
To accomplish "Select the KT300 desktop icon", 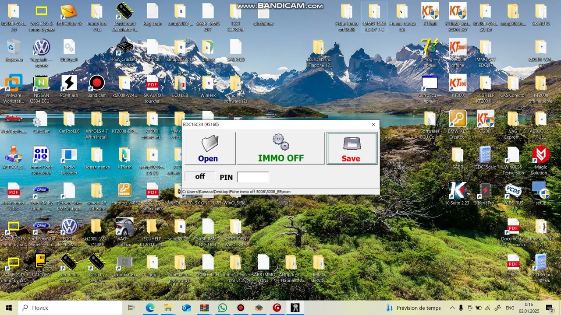I will 458,87.
